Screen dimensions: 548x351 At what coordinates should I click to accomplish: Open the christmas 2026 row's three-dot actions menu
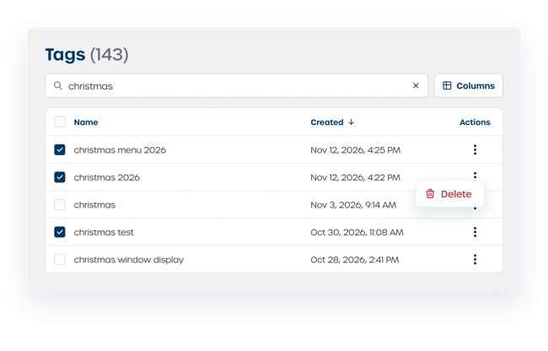[x=475, y=175]
